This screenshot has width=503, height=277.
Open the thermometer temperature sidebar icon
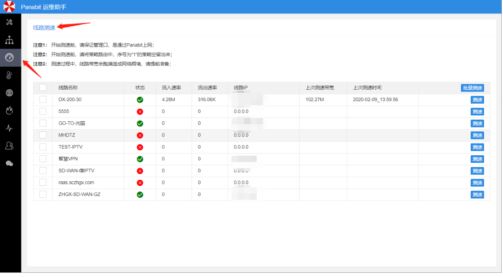(9, 76)
